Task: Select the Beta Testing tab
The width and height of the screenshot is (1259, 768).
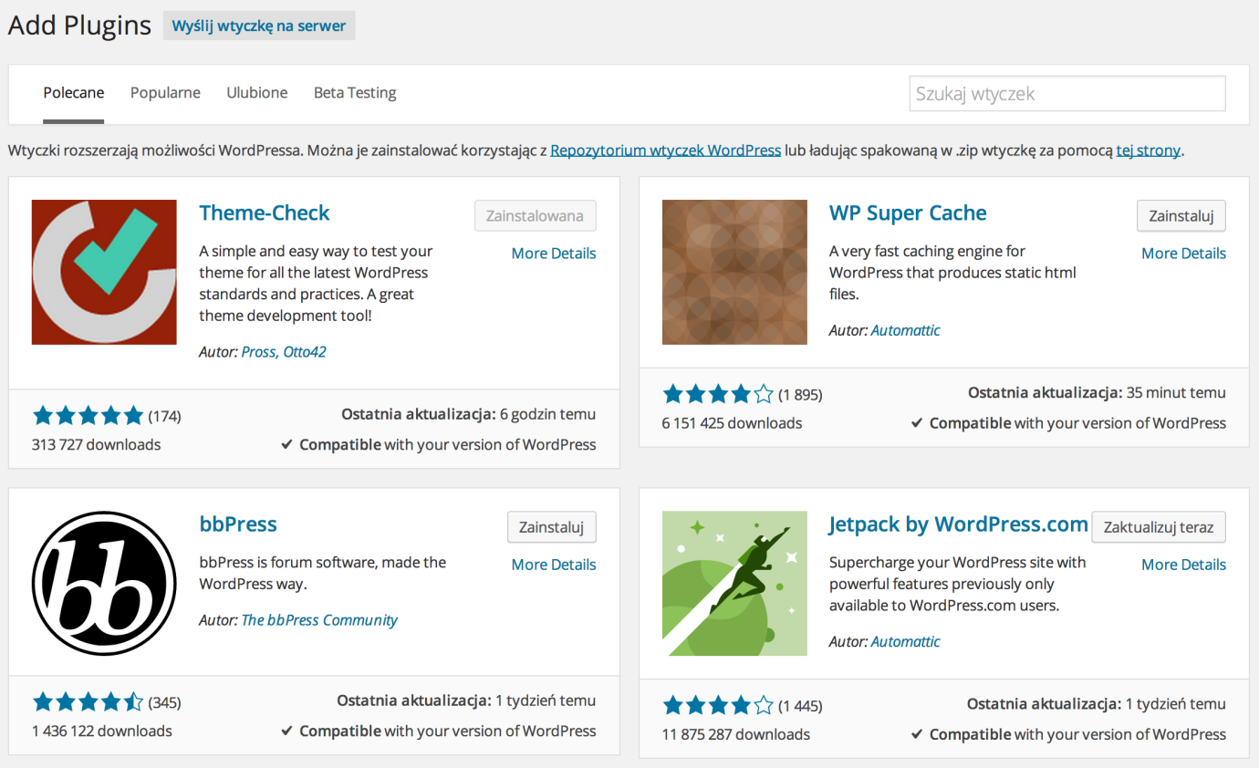Action: (355, 93)
